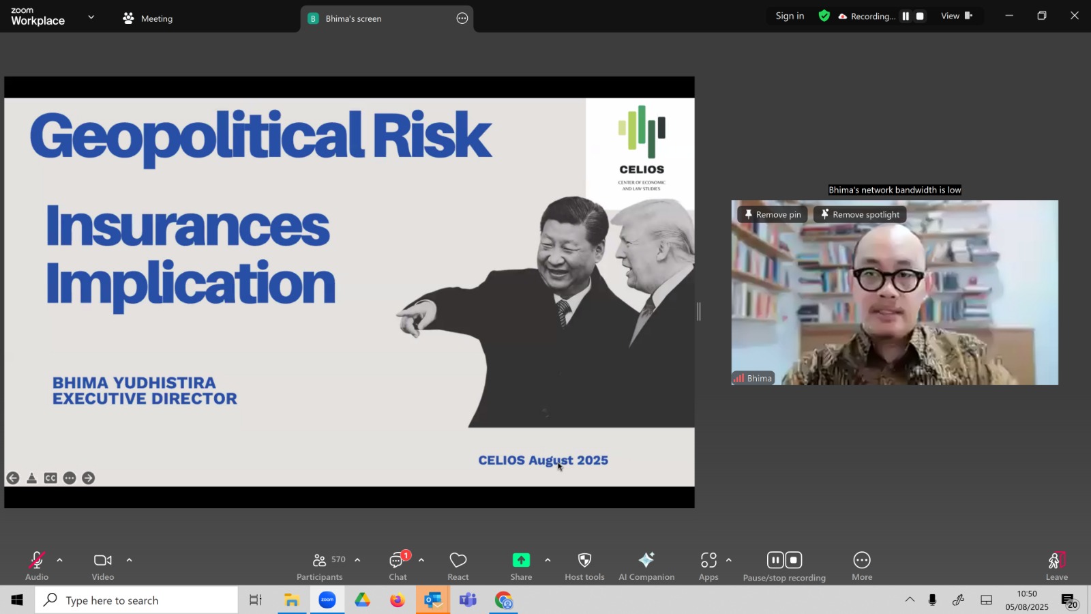Open the Participants list
Image resolution: width=1091 pixels, height=614 pixels.
(320, 566)
